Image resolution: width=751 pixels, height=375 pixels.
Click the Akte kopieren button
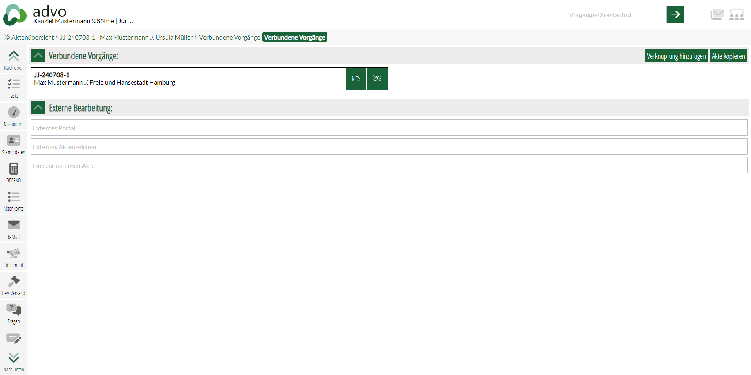728,56
